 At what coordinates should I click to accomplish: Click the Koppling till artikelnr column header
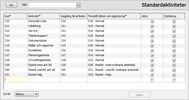(73, 16)
